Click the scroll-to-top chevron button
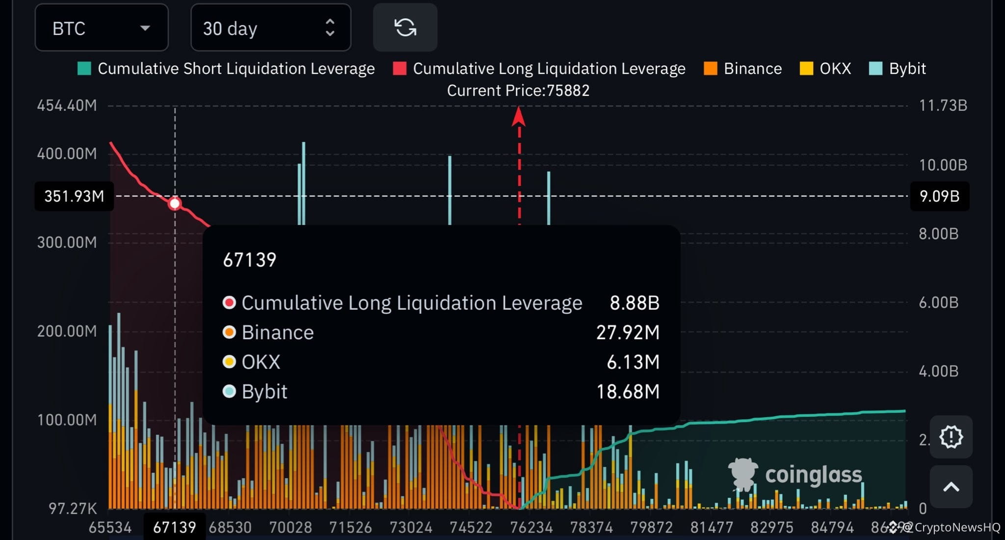Viewport: 1005px width, 540px height. point(951,487)
